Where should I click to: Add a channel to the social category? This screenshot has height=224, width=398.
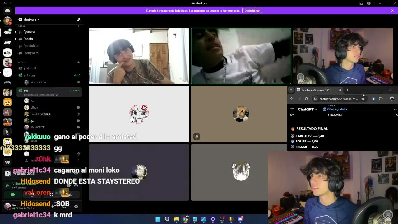pyautogui.click(x=78, y=26)
